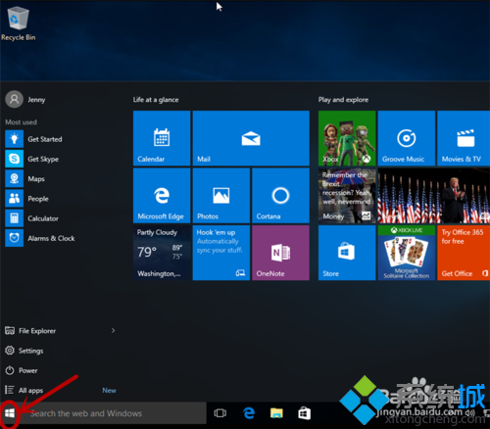490x429 pixels.
Task: Open Task View from the taskbar
Action: point(220,413)
